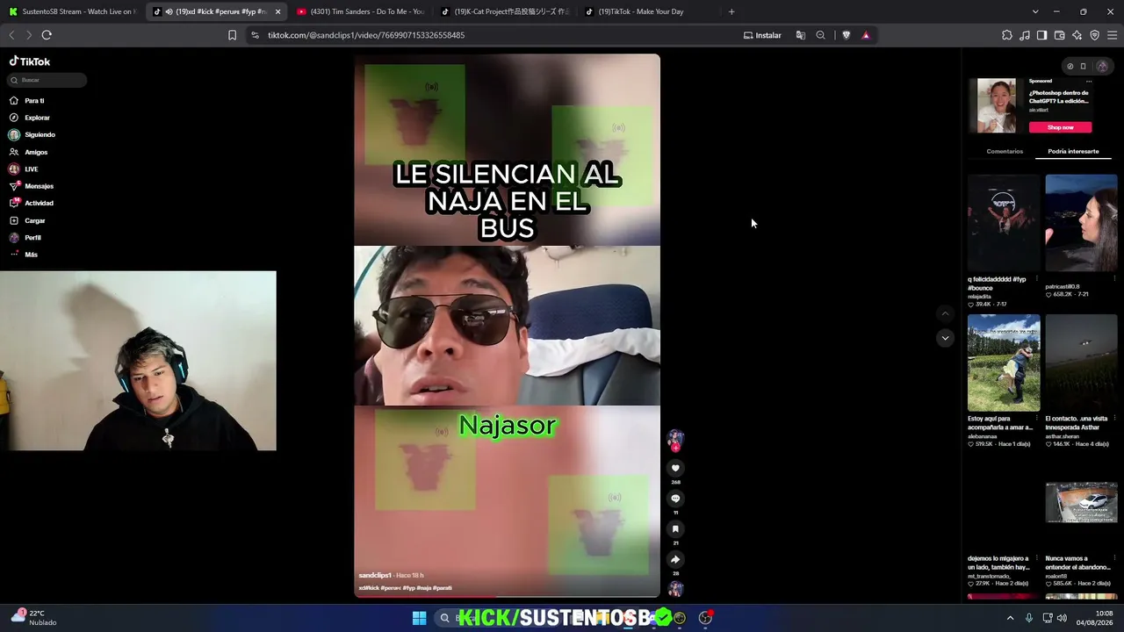Open the browser extensions puzzle icon
The height and width of the screenshot is (632, 1124).
(x=1007, y=35)
